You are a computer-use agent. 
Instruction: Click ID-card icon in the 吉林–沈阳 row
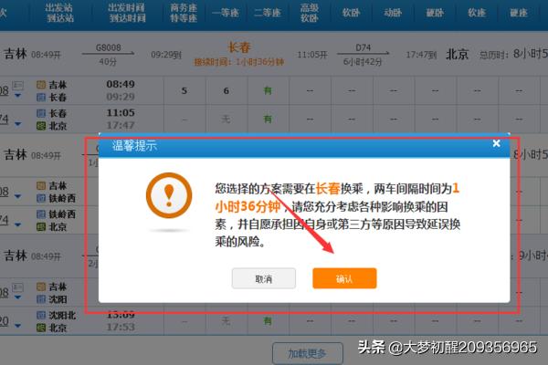[18, 287]
